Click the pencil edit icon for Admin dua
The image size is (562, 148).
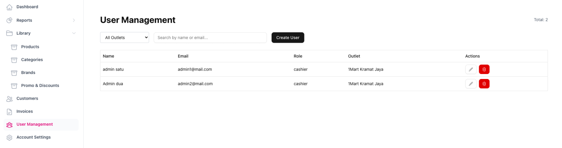[471, 84]
